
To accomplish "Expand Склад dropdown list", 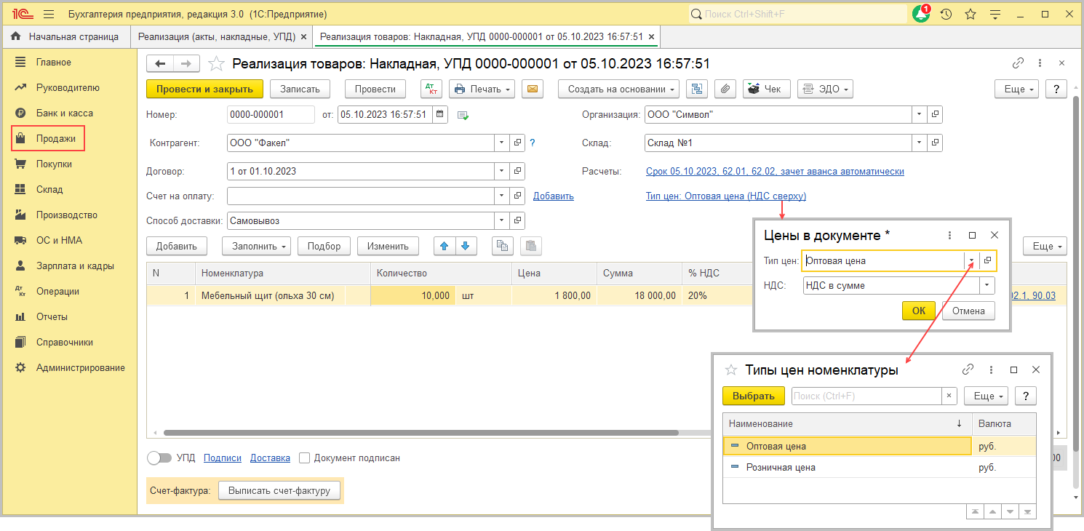I will 920,143.
